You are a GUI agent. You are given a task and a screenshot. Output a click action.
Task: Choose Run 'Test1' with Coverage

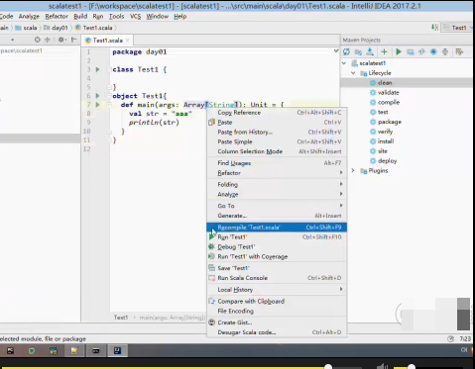pyautogui.click(x=277, y=256)
